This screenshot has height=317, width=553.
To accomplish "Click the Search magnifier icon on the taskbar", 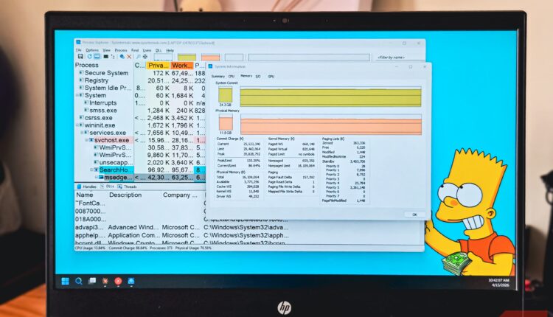I will [x=79, y=281].
